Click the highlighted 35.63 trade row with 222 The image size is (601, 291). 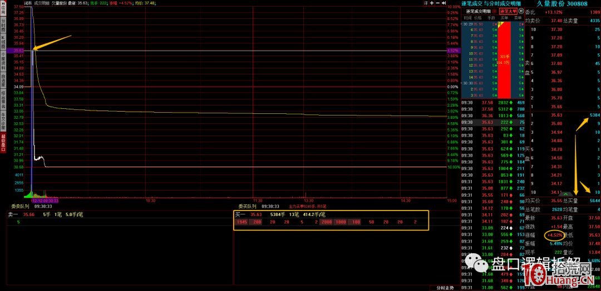pyautogui.click(x=493, y=122)
